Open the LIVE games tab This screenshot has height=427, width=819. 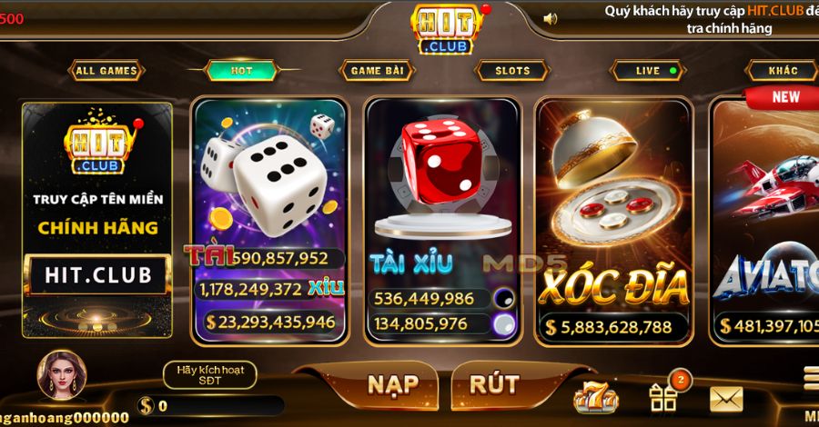point(648,70)
